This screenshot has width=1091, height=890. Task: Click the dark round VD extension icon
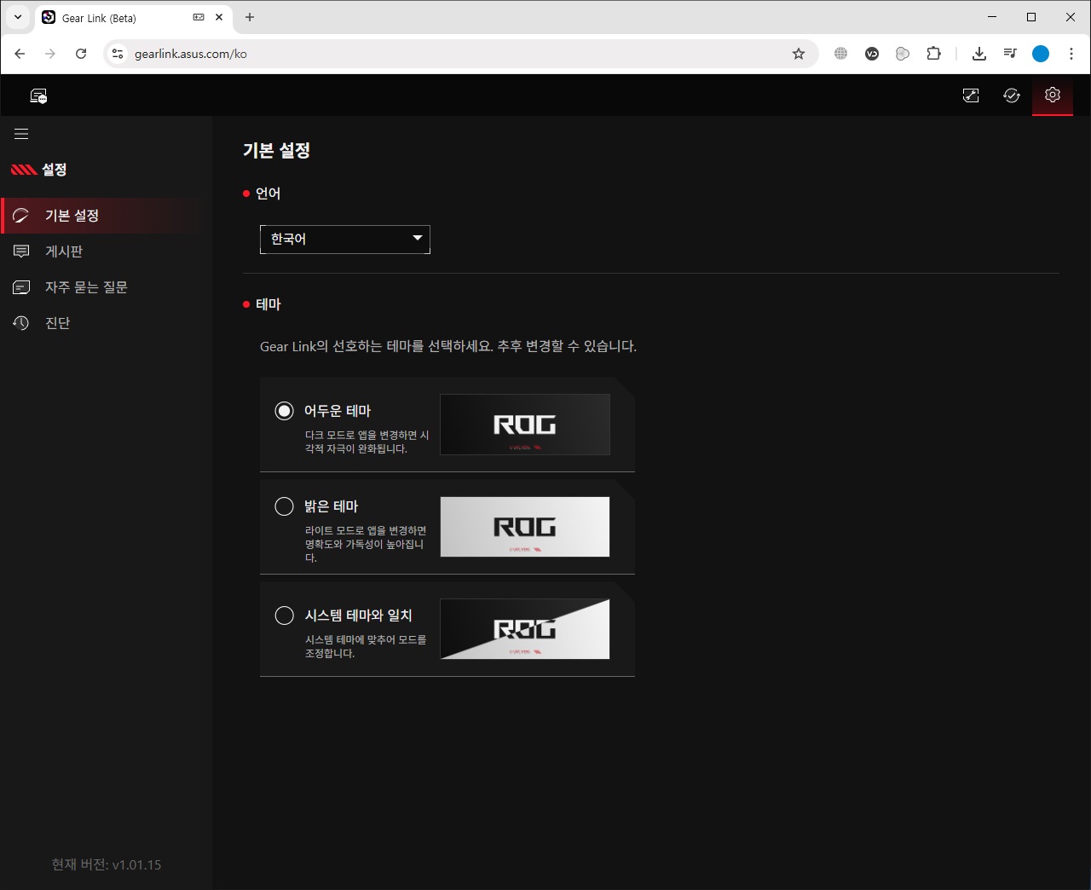coord(872,54)
